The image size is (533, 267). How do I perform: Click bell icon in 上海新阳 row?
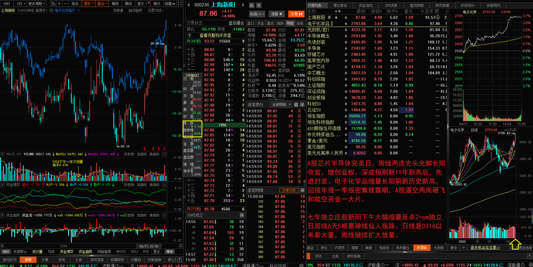pos(346,17)
